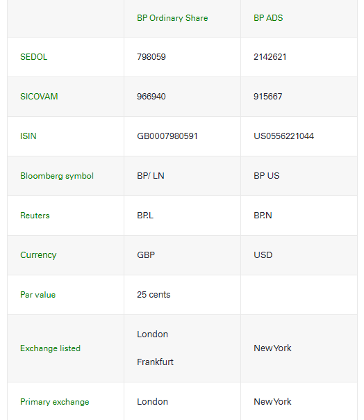Click the 25 cents par value
The height and width of the screenshot is (420, 364).
154,295
